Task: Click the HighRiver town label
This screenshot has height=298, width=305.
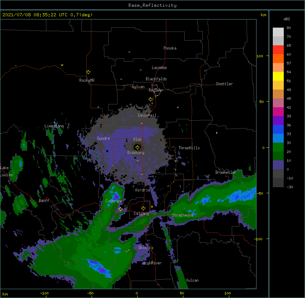Action: pyautogui.click(x=152, y=263)
